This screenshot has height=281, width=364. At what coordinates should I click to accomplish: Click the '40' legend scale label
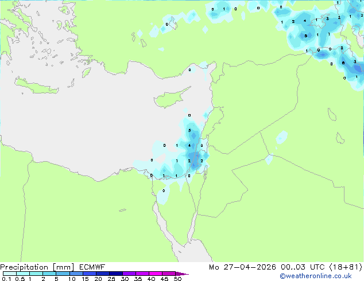(151, 279)
